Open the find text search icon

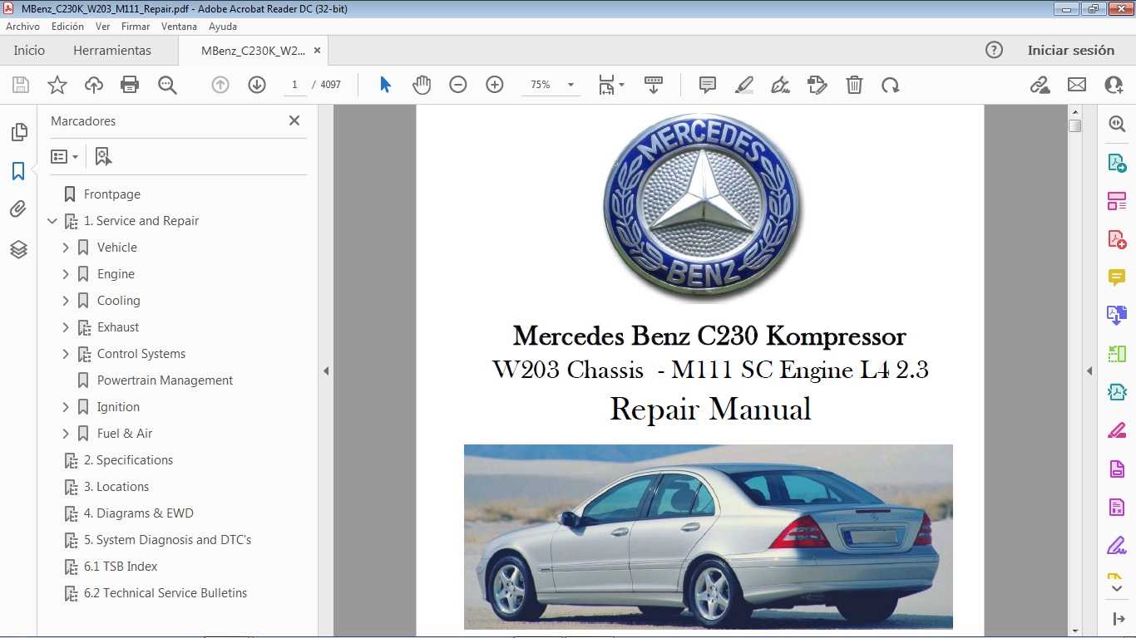(x=167, y=85)
